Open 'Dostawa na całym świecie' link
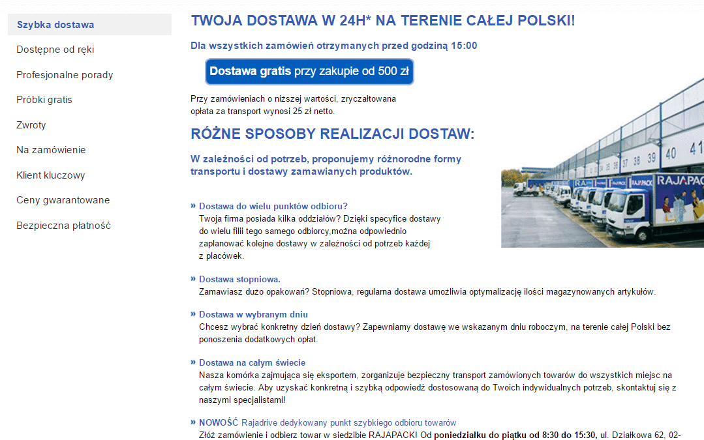Screen dimensions: 704x440 pos(252,363)
